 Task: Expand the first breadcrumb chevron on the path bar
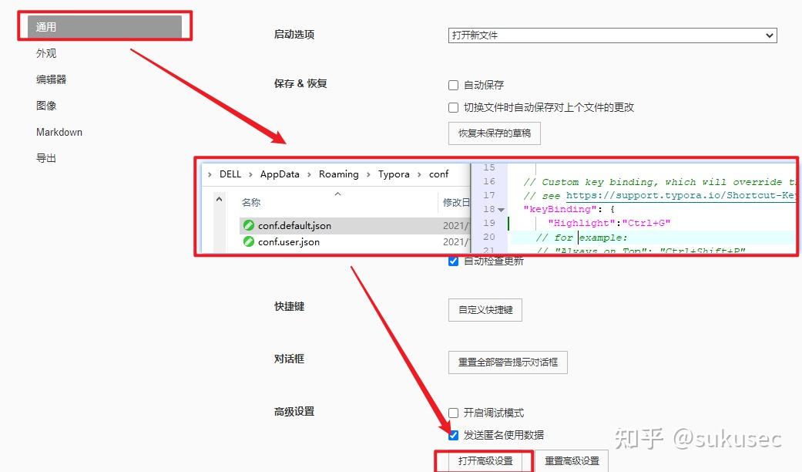pyautogui.click(x=208, y=174)
